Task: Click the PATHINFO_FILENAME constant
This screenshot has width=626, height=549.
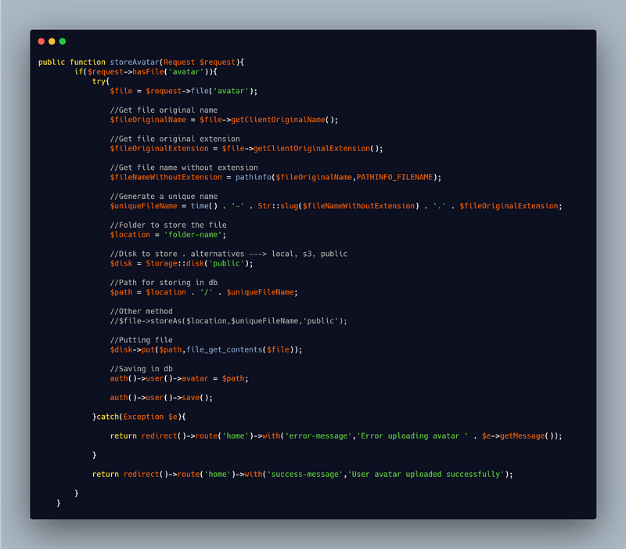Action: pyautogui.click(x=394, y=178)
